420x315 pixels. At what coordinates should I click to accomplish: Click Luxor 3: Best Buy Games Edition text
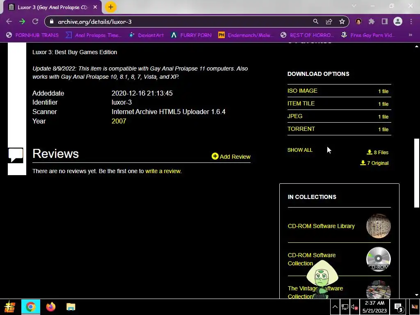point(75,52)
